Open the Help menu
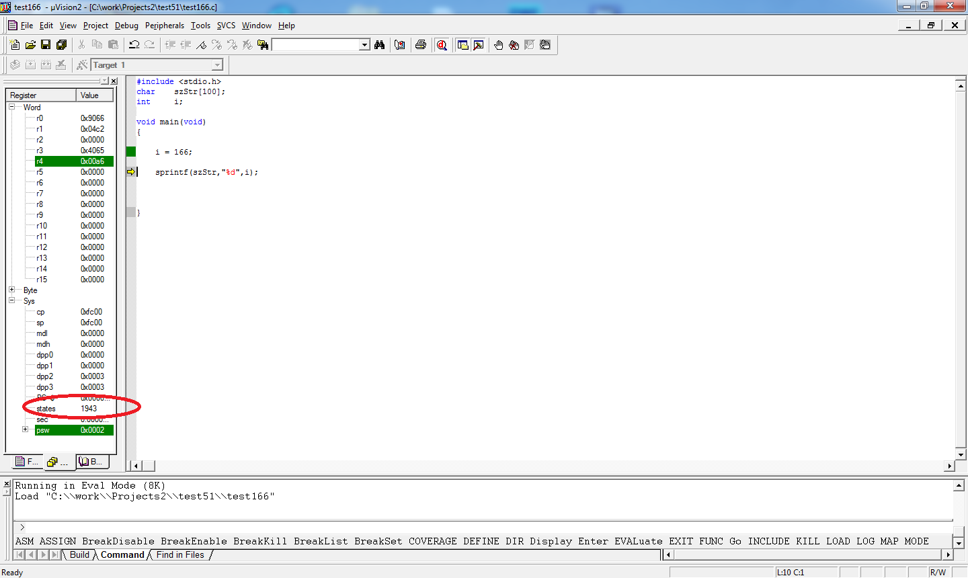Screen dimensions: 968x578 (286, 26)
